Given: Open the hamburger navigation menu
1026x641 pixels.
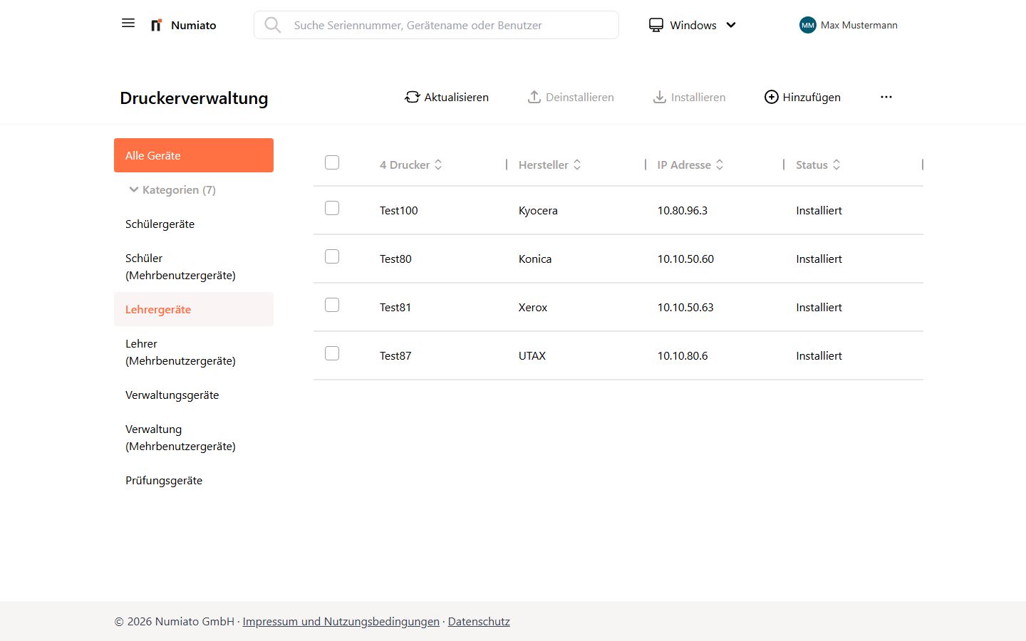Looking at the screenshot, I should click(128, 24).
